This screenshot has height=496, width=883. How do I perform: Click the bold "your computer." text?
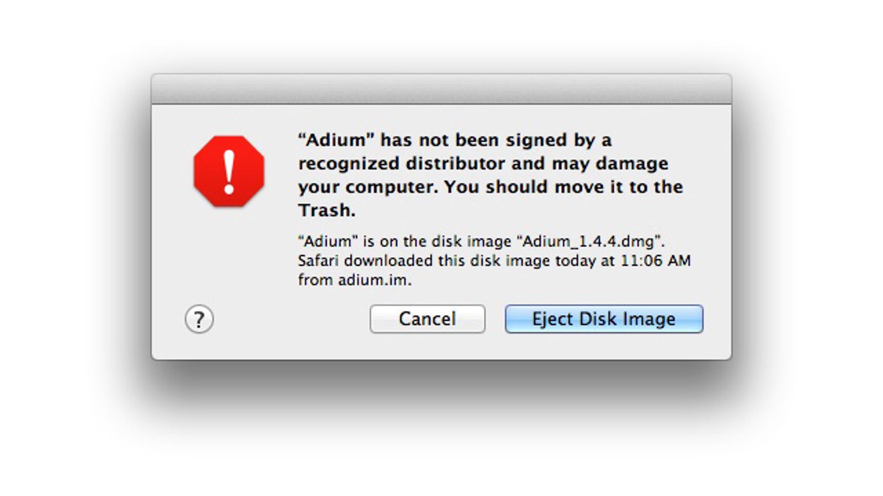coord(369,187)
